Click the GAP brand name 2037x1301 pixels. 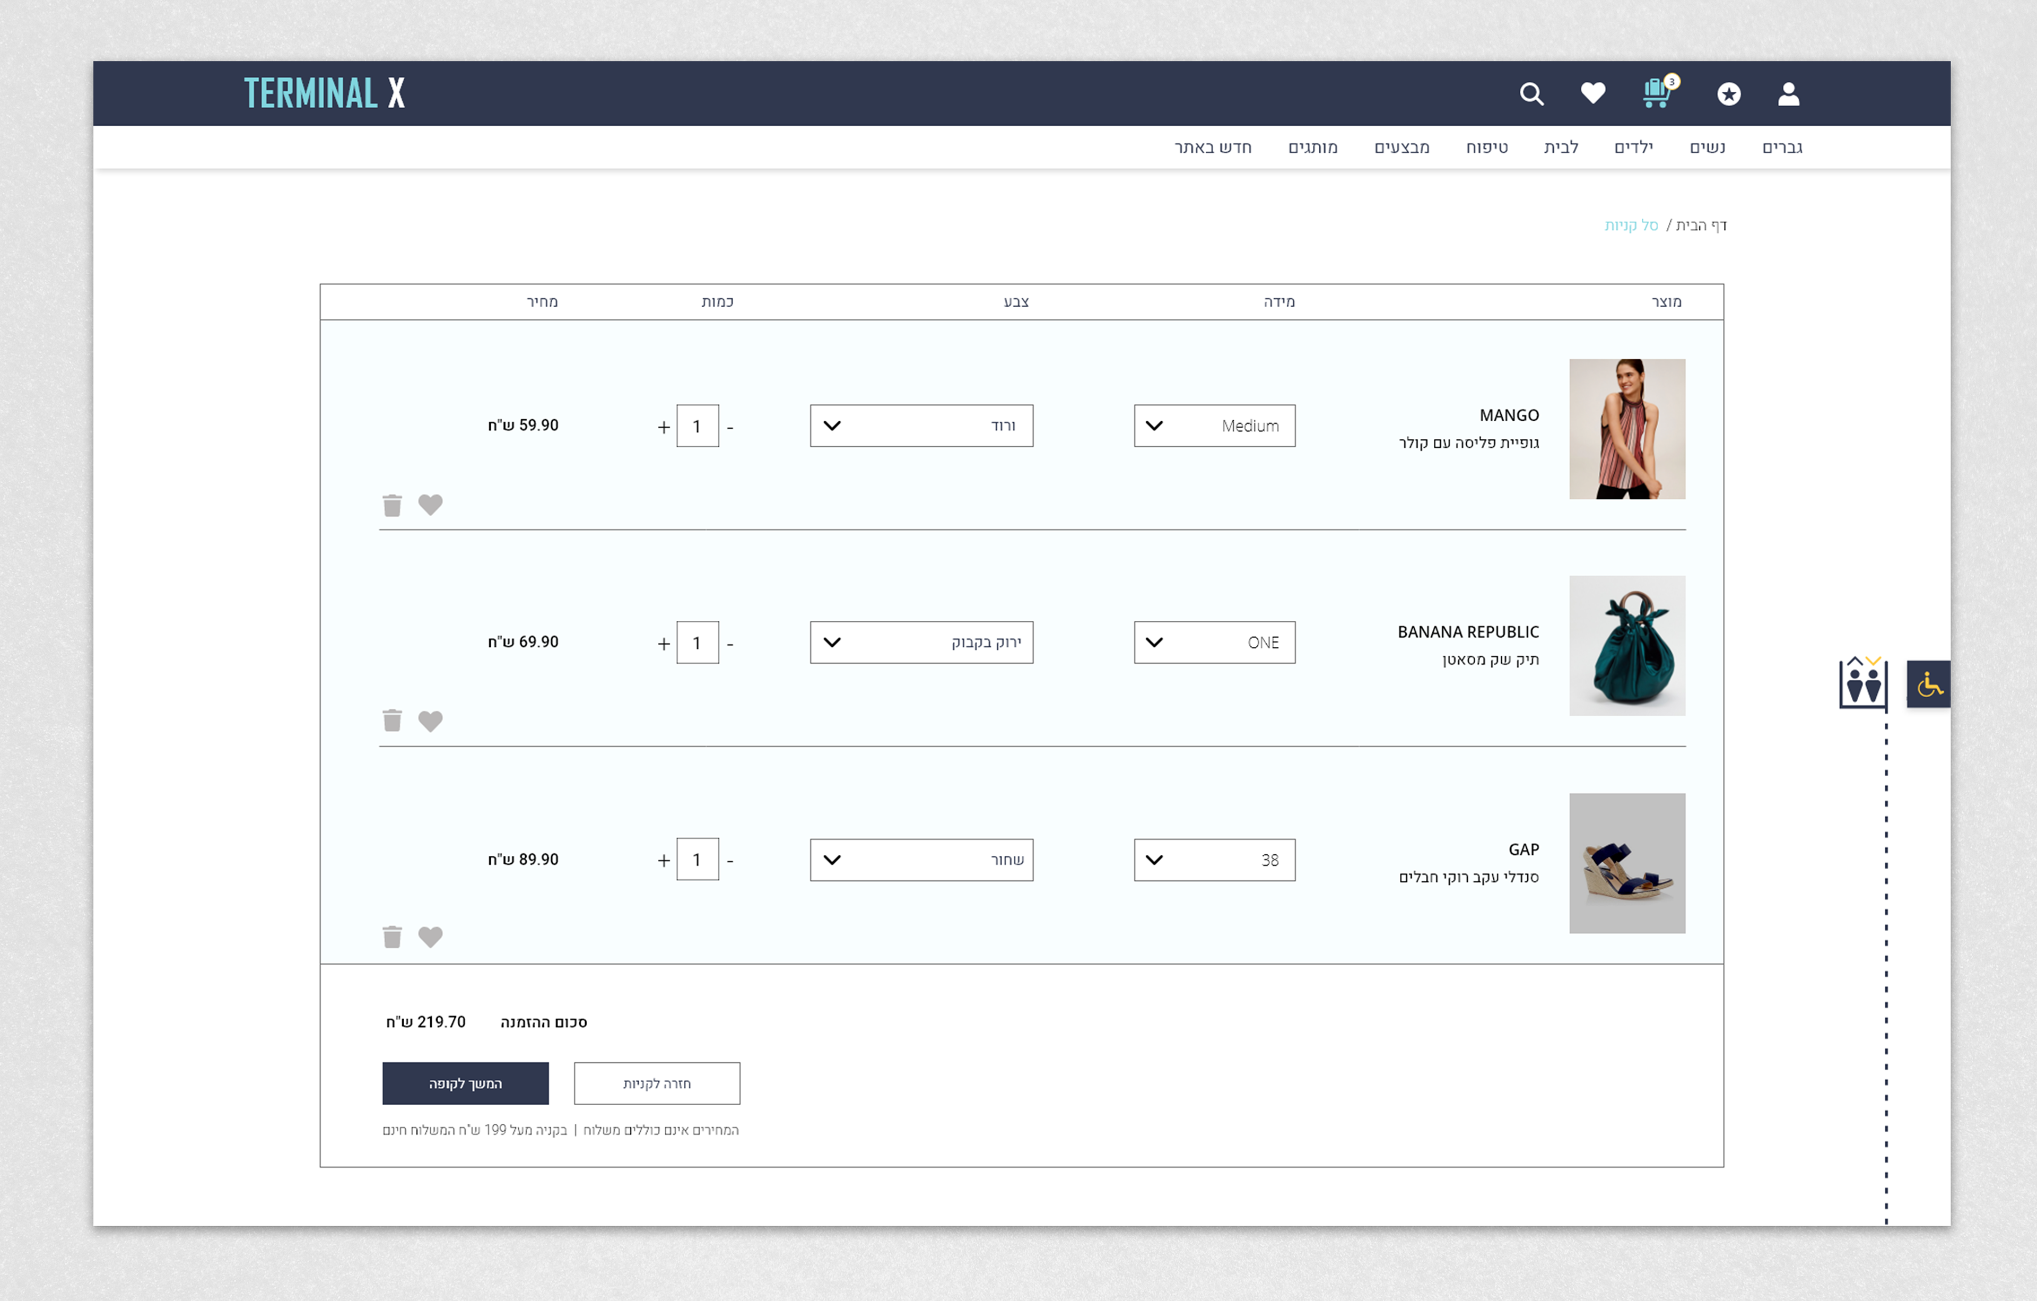pos(1525,849)
